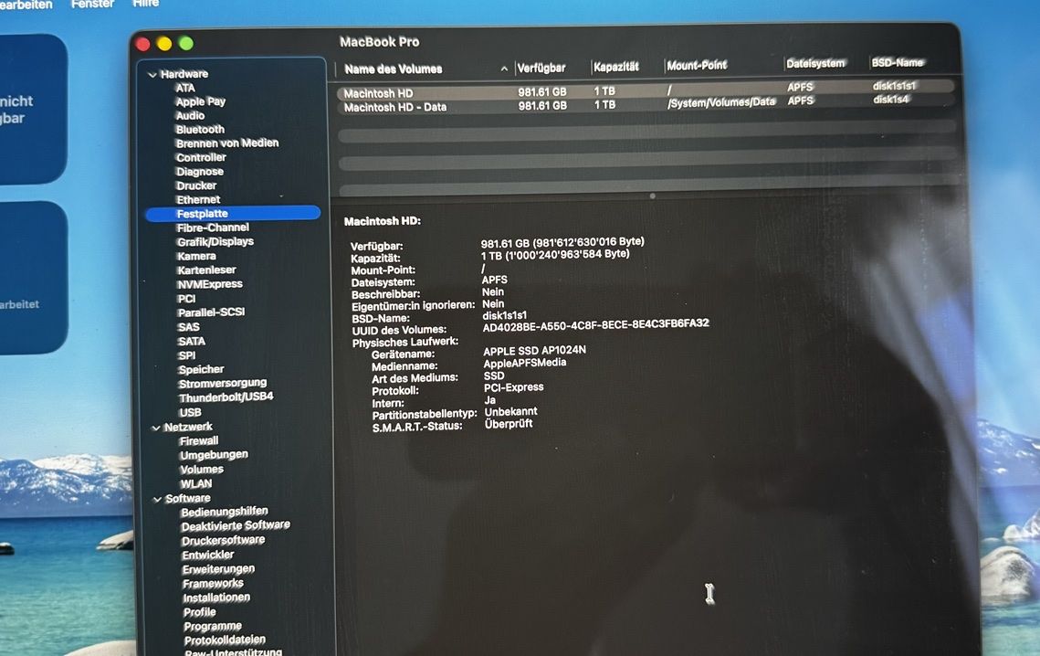Select Thunderbolt/USB4 in the sidebar

tap(226, 397)
